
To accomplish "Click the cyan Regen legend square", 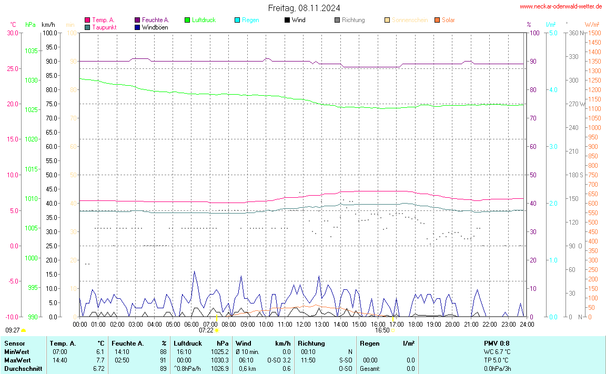I will [237, 20].
